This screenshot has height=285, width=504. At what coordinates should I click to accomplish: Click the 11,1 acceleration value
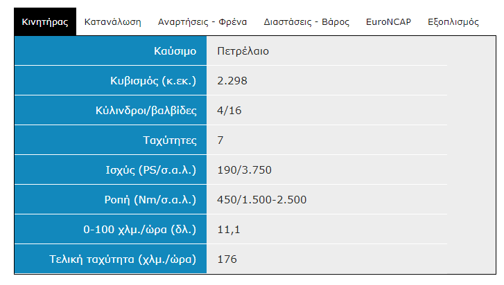229,230
